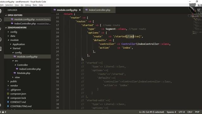
Task: Click the lock-file icon beside composer.lock
Action: 8,98
